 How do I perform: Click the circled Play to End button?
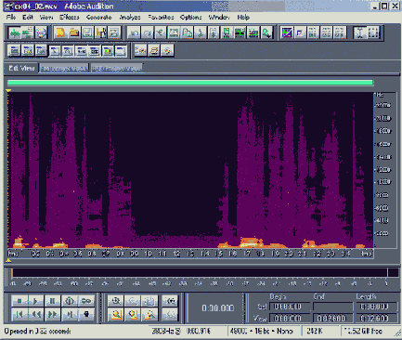70,301
